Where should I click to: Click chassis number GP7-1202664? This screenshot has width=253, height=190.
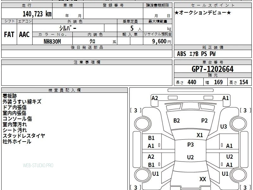pyautogui.click(x=213, y=69)
